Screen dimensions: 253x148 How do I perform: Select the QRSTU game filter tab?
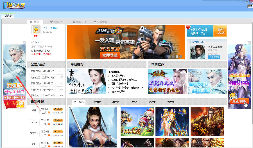(152, 102)
